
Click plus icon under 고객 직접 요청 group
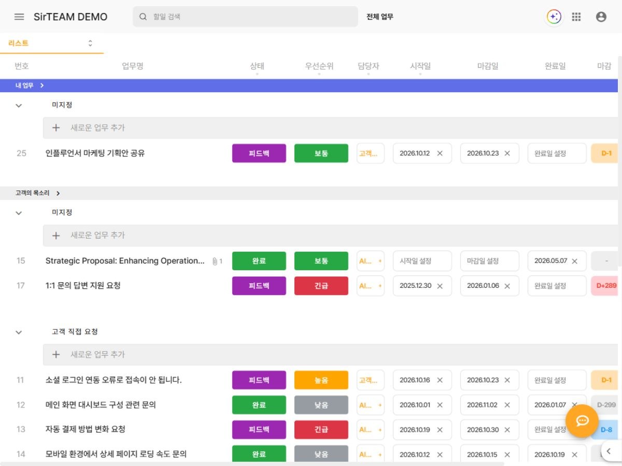click(x=56, y=355)
